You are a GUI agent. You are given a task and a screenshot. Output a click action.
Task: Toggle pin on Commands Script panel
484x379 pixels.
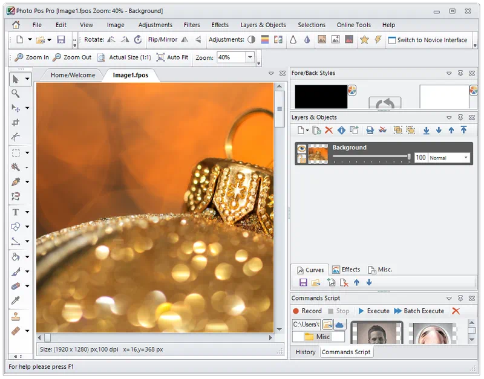click(x=460, y=298)
